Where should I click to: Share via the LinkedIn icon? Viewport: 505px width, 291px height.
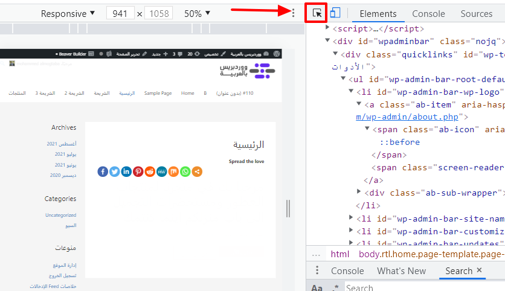(126, 171)
